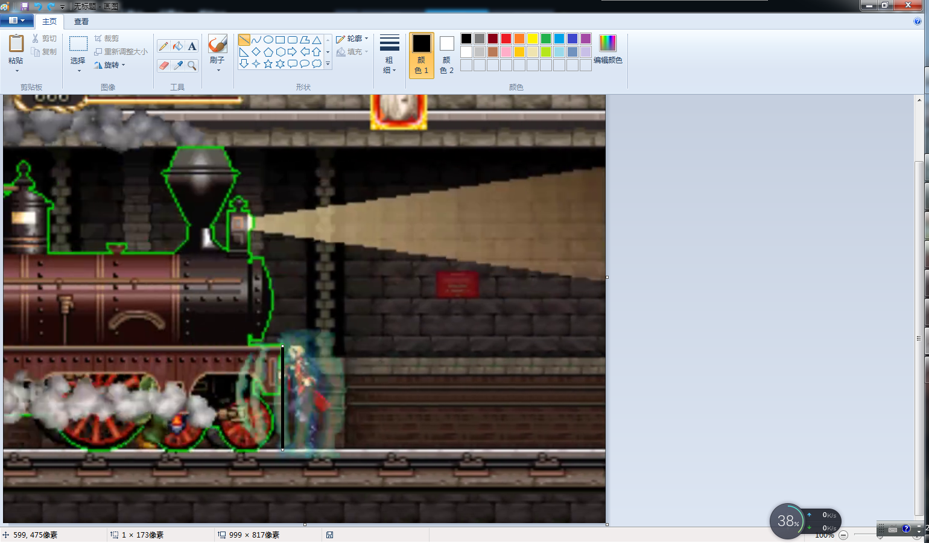The width and height of the screenshot is (929, 543).
Task: Choose the Five-point star shape
Action: 268,64
